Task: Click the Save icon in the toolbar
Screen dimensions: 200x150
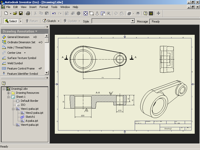Action: [21, 13]
